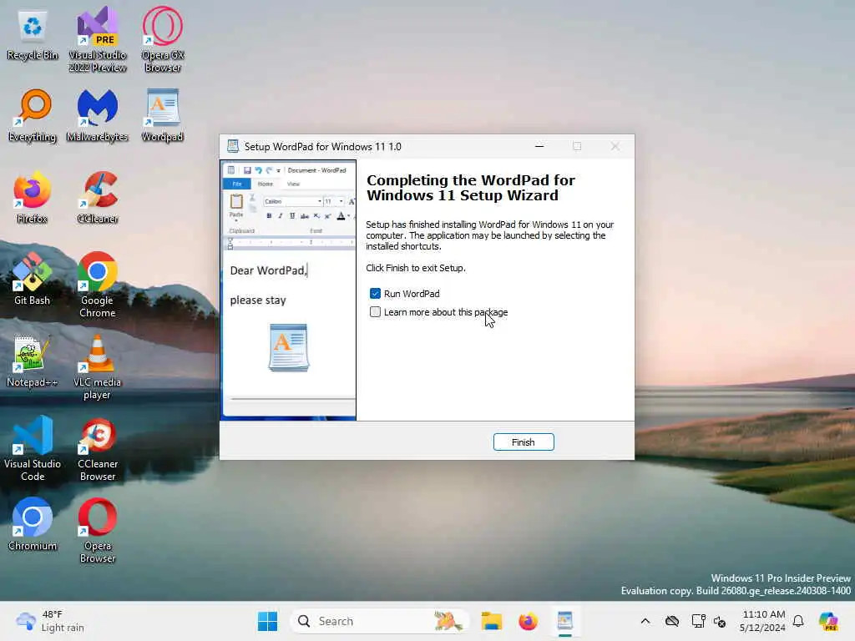
Task: Show hidden system tray icons
Action: tap(645, 621)
